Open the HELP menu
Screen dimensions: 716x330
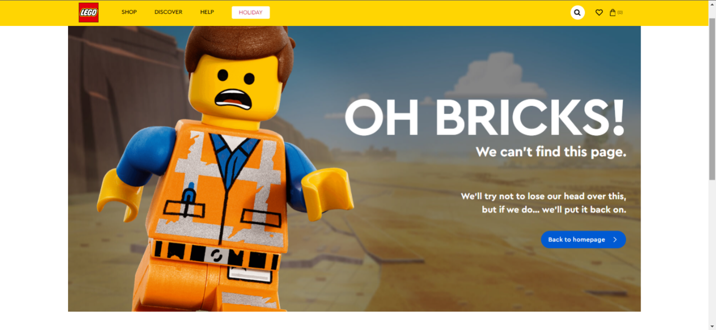pyautogui.click(x=207, y=12)
